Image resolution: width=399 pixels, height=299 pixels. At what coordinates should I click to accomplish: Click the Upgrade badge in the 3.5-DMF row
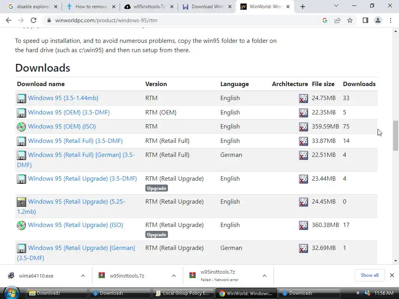157,188
